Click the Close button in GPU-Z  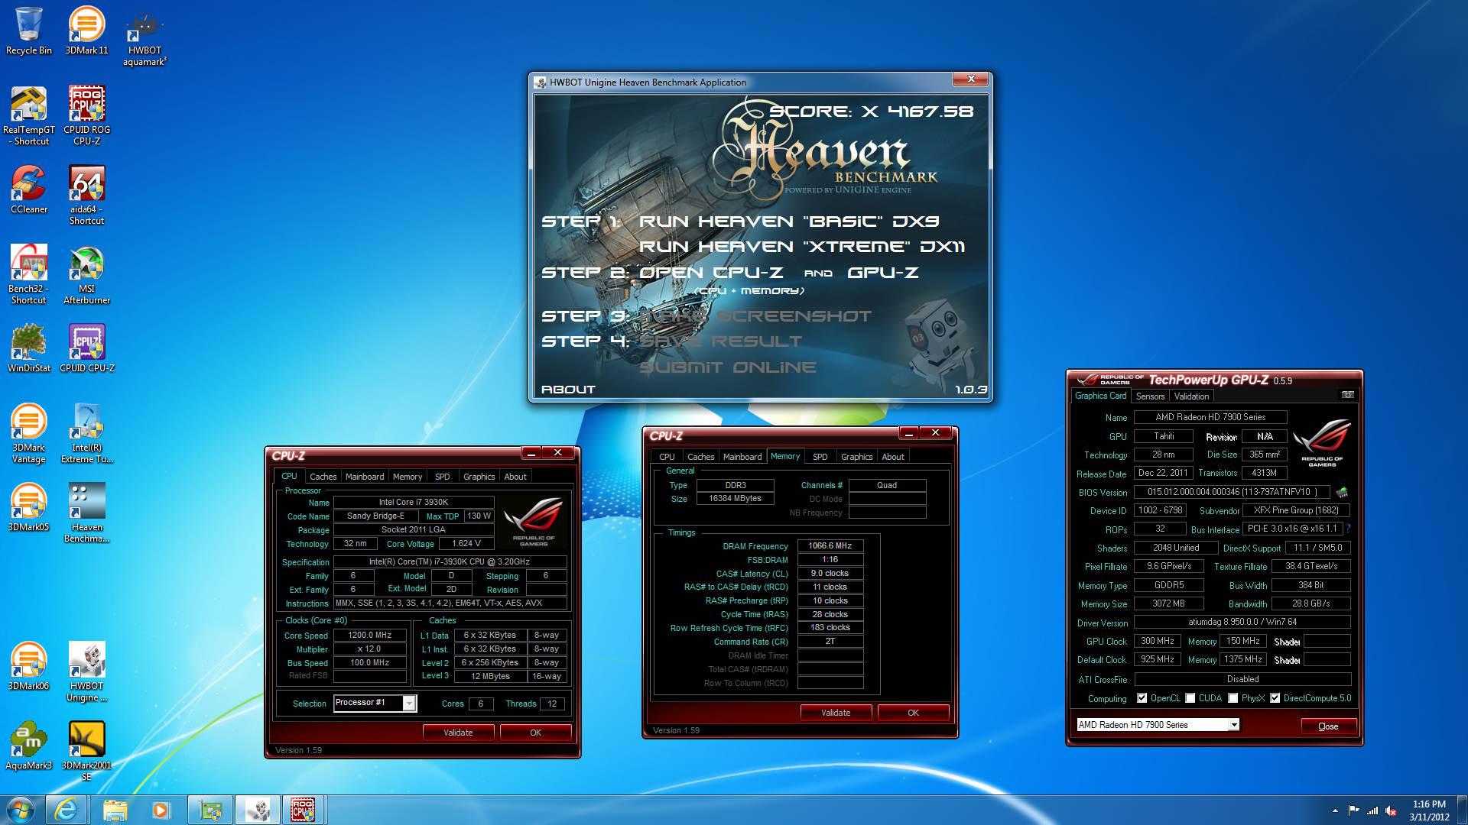1328,726
